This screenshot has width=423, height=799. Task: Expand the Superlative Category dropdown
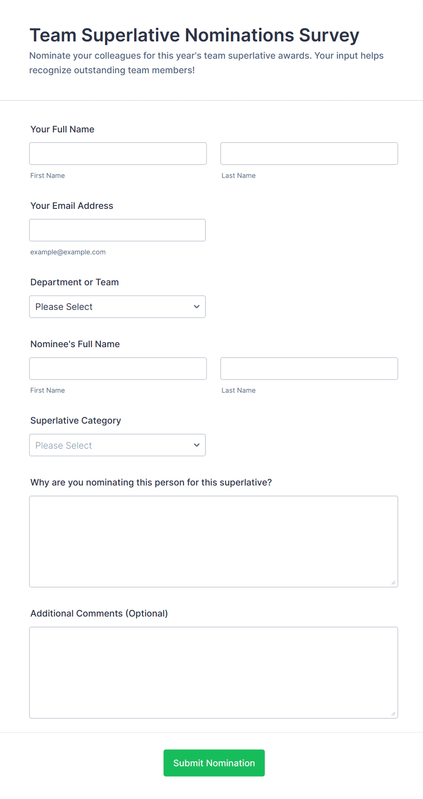(117, 445)
